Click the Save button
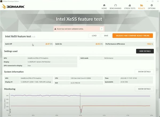Screen dimensions: 160x117 click(x=106, y=36)
